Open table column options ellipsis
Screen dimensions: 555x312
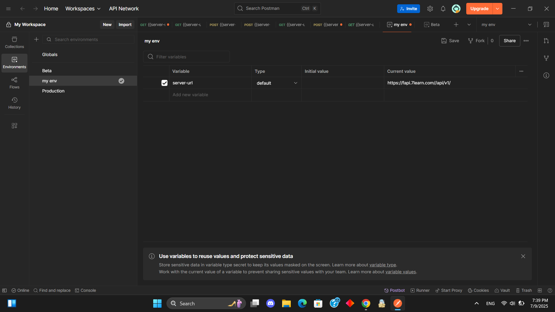[x=521, y=71]
